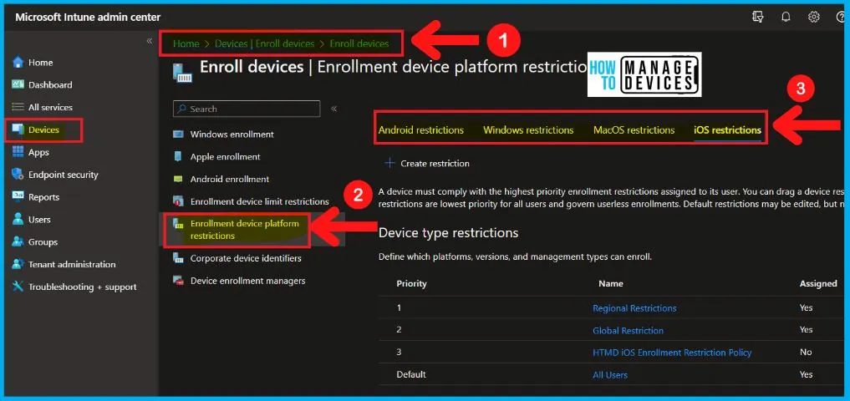The width and height of the screenshot is (850, 401).
Task: Click the All services list icon
Action: point(18,107)
